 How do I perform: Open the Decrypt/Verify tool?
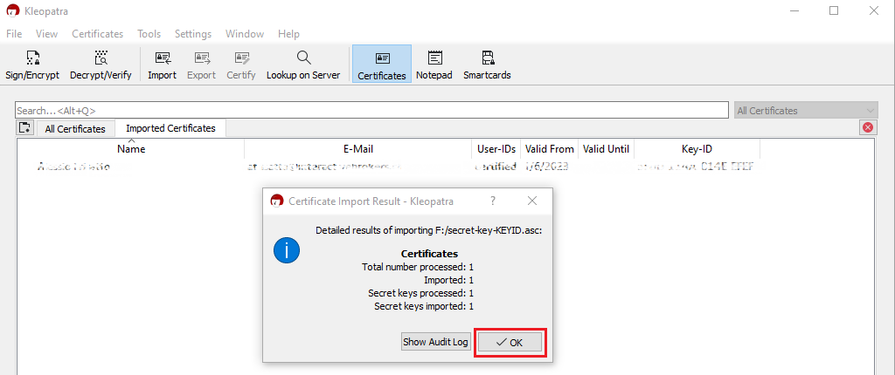coord(101,65)
